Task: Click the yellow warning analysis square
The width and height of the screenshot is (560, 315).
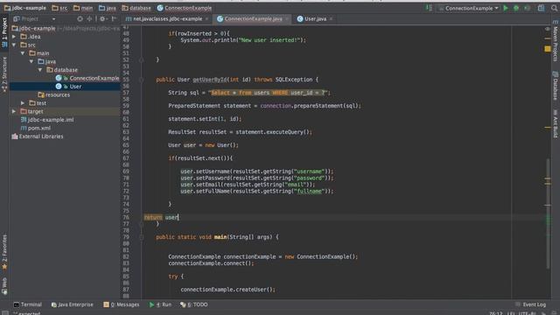Action: tap(548, 49)
